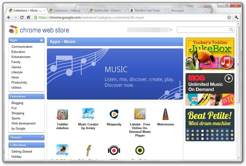Screen dimensions: 246x166
Task: Open the Fun extensions category
Action: point(14,108)
